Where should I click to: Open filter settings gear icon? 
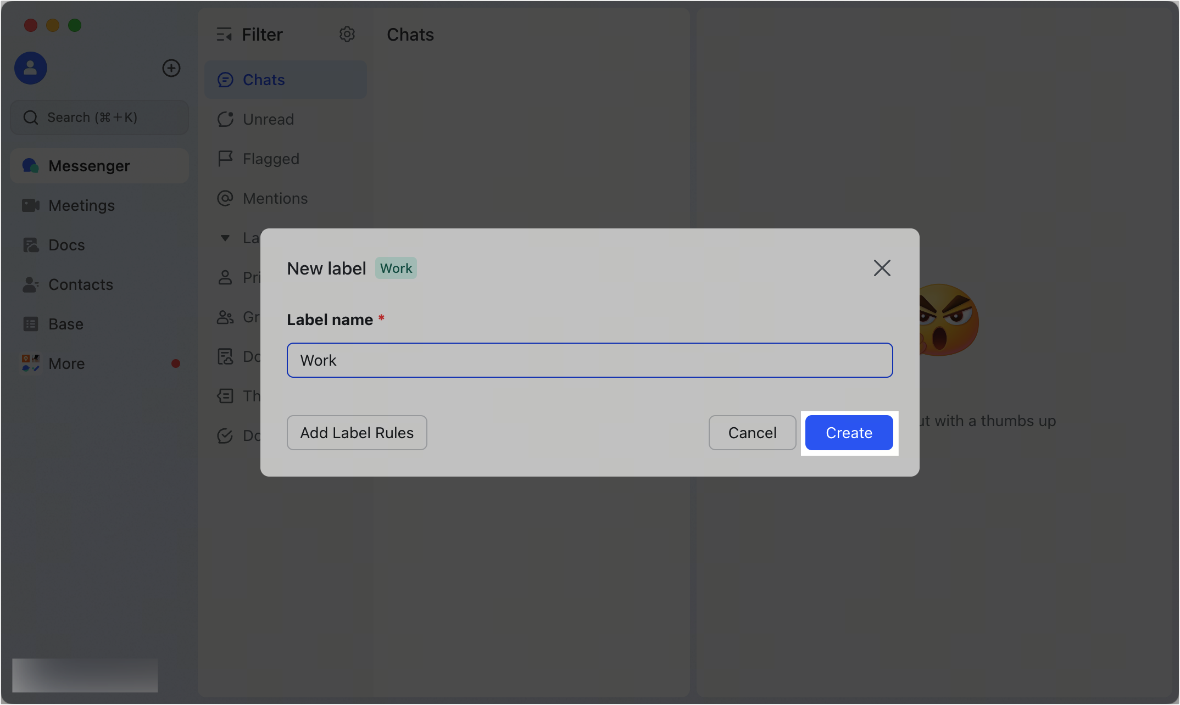pyautogui.click(x=347, y=35)
